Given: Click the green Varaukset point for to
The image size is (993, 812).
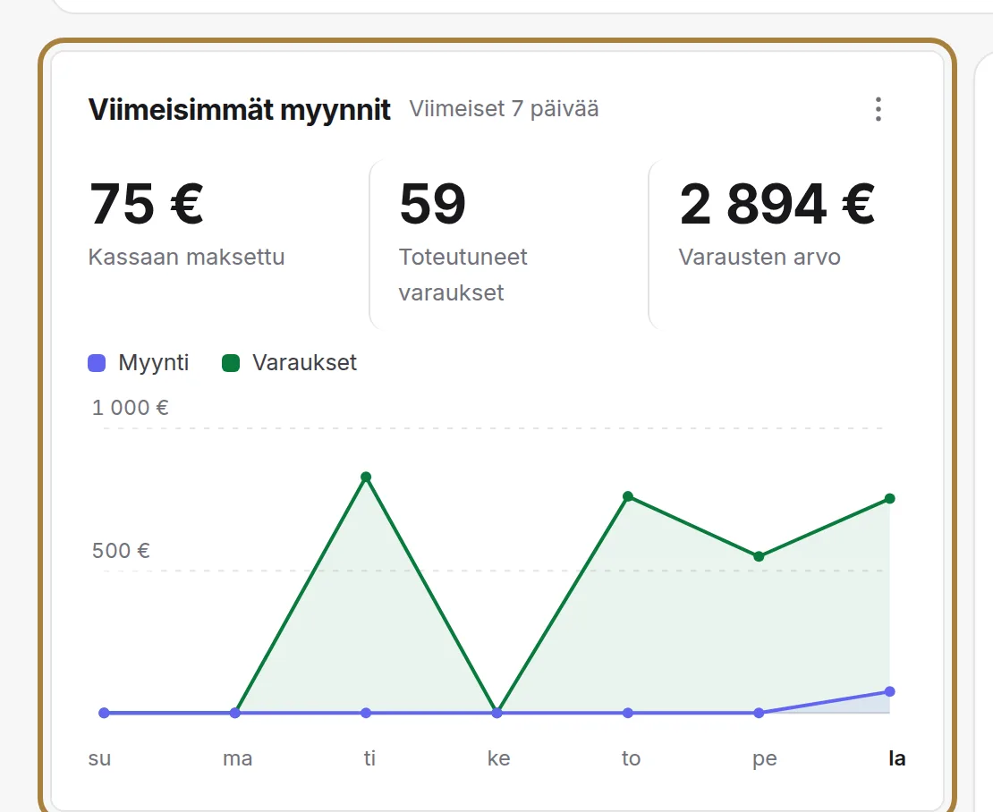Looking at the screenshot, I should tap(628, 496).
